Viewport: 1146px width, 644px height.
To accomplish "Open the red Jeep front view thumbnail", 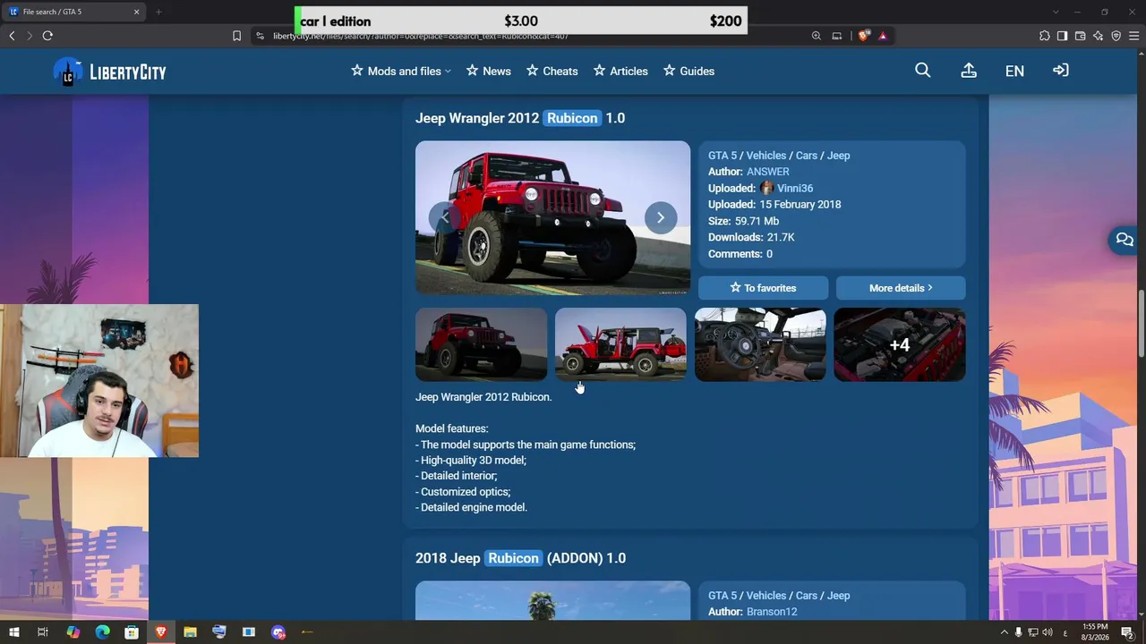I will pyautogui.click(x=481, y=344).
